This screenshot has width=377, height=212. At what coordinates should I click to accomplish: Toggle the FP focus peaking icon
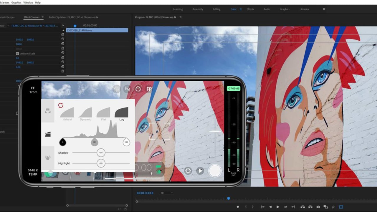pos(149,89)
